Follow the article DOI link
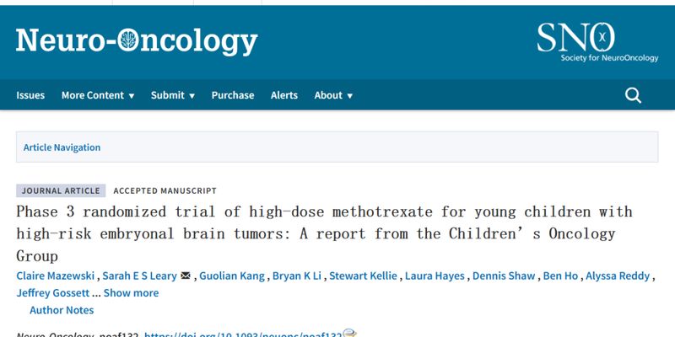 point(243,334)
